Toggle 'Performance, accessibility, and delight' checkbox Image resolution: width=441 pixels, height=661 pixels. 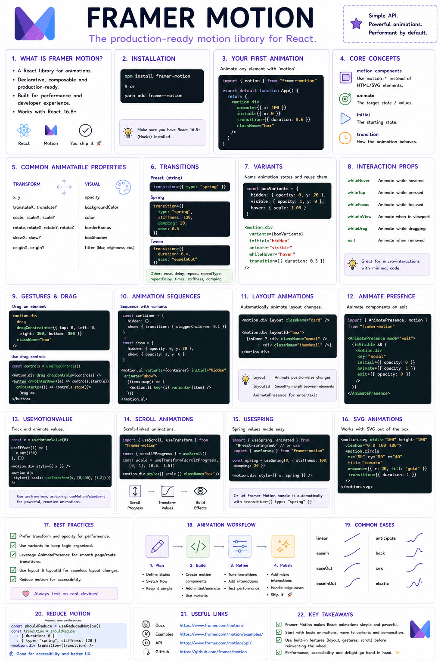(279, 652)
